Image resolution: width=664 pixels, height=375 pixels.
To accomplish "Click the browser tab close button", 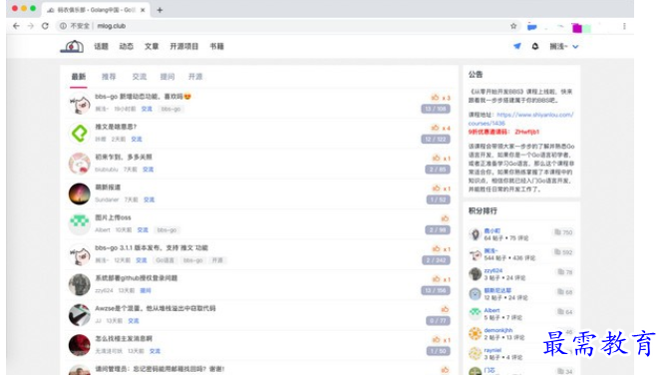I will pos(143,10).
